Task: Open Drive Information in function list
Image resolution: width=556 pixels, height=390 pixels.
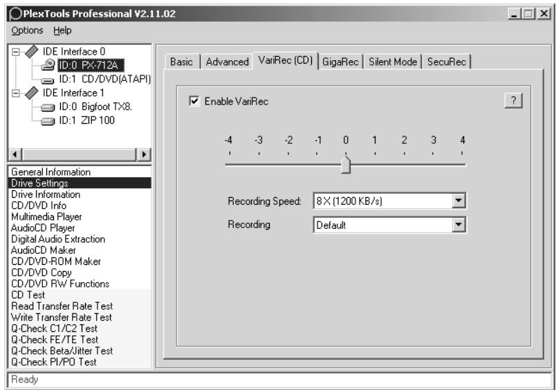Action: pyautogui.click(x=80, y=194)
